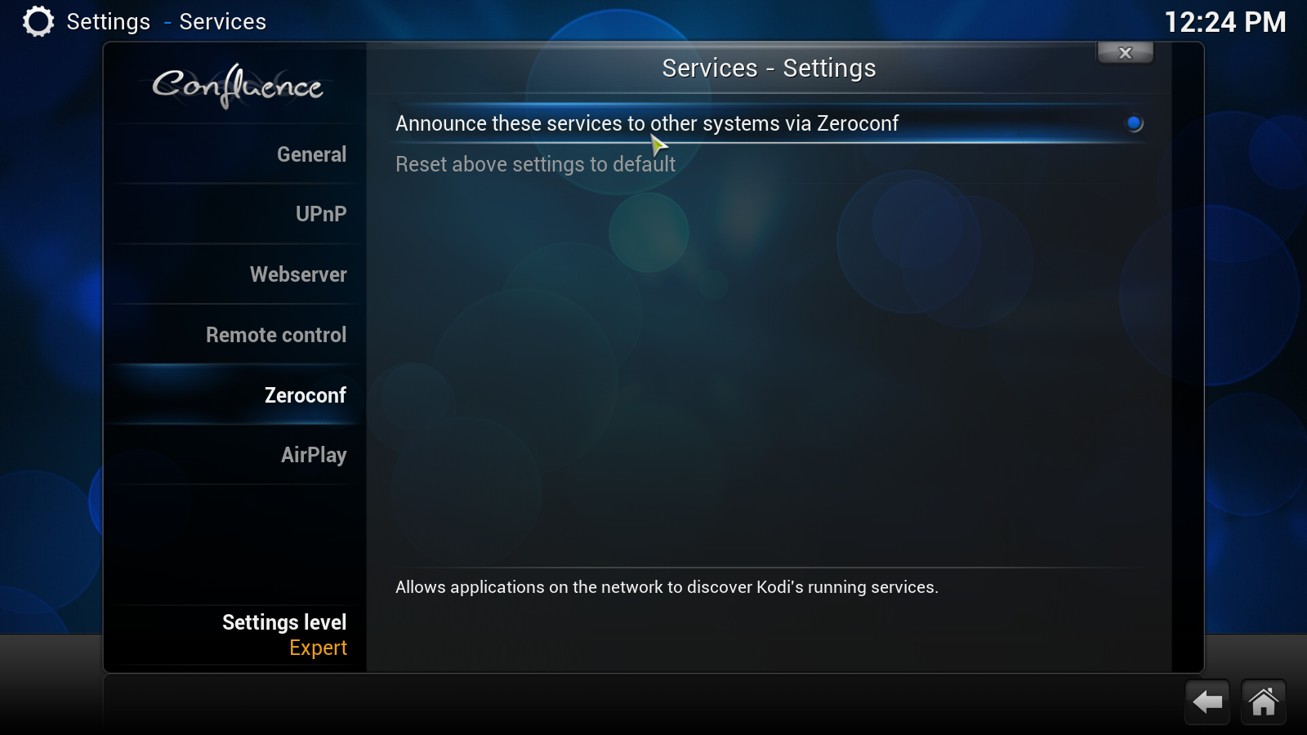The height and width of the screenshot is (735, 1307).
Task: Click the Confluence skin logo
Action: pyautogui.click(x=238, y=85)
